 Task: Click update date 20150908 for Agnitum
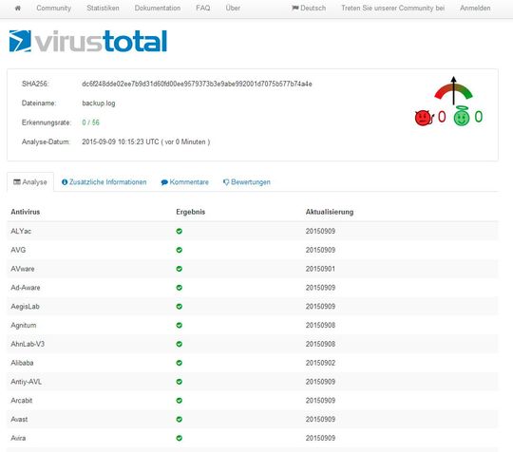pyautogui.click(x=320, y=325)
